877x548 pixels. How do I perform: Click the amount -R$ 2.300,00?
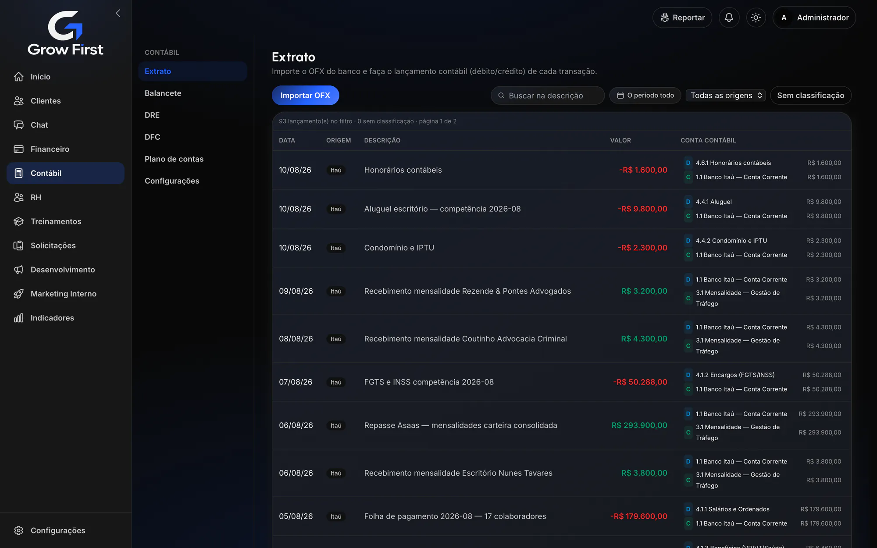point(642,248)
